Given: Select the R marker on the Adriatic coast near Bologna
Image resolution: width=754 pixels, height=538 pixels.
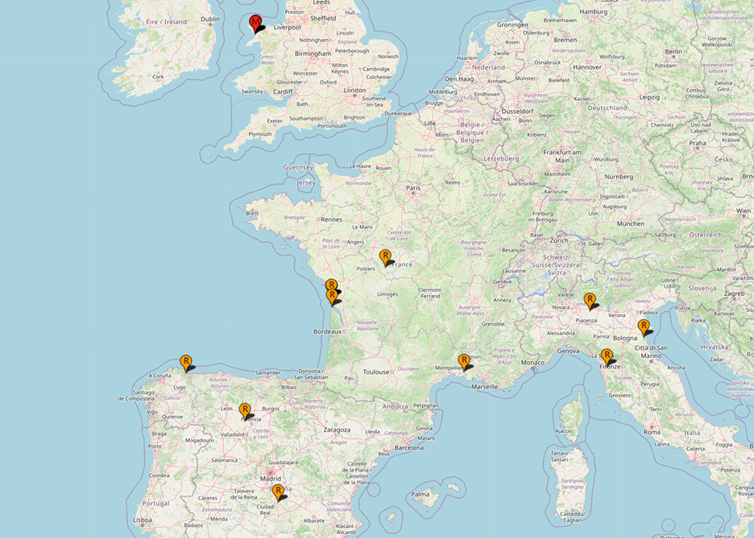Looking at the screenshot, I should pyautogui.click(x=643, y=327).
